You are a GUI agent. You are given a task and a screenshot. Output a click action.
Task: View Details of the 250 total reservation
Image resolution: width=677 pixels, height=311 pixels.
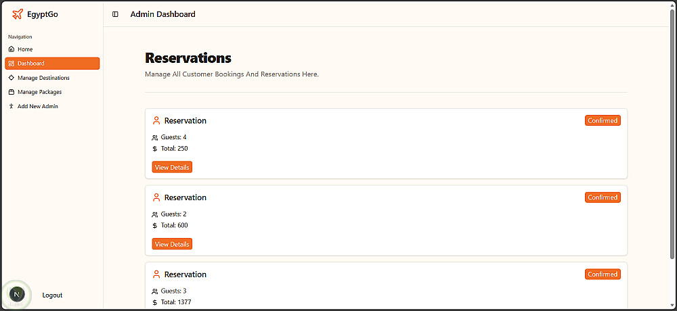pos(172,167)
